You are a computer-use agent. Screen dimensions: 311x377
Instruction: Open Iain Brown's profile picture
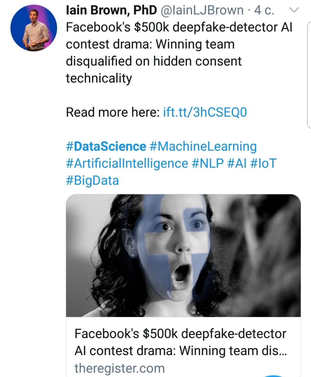[x=34, y=28]
